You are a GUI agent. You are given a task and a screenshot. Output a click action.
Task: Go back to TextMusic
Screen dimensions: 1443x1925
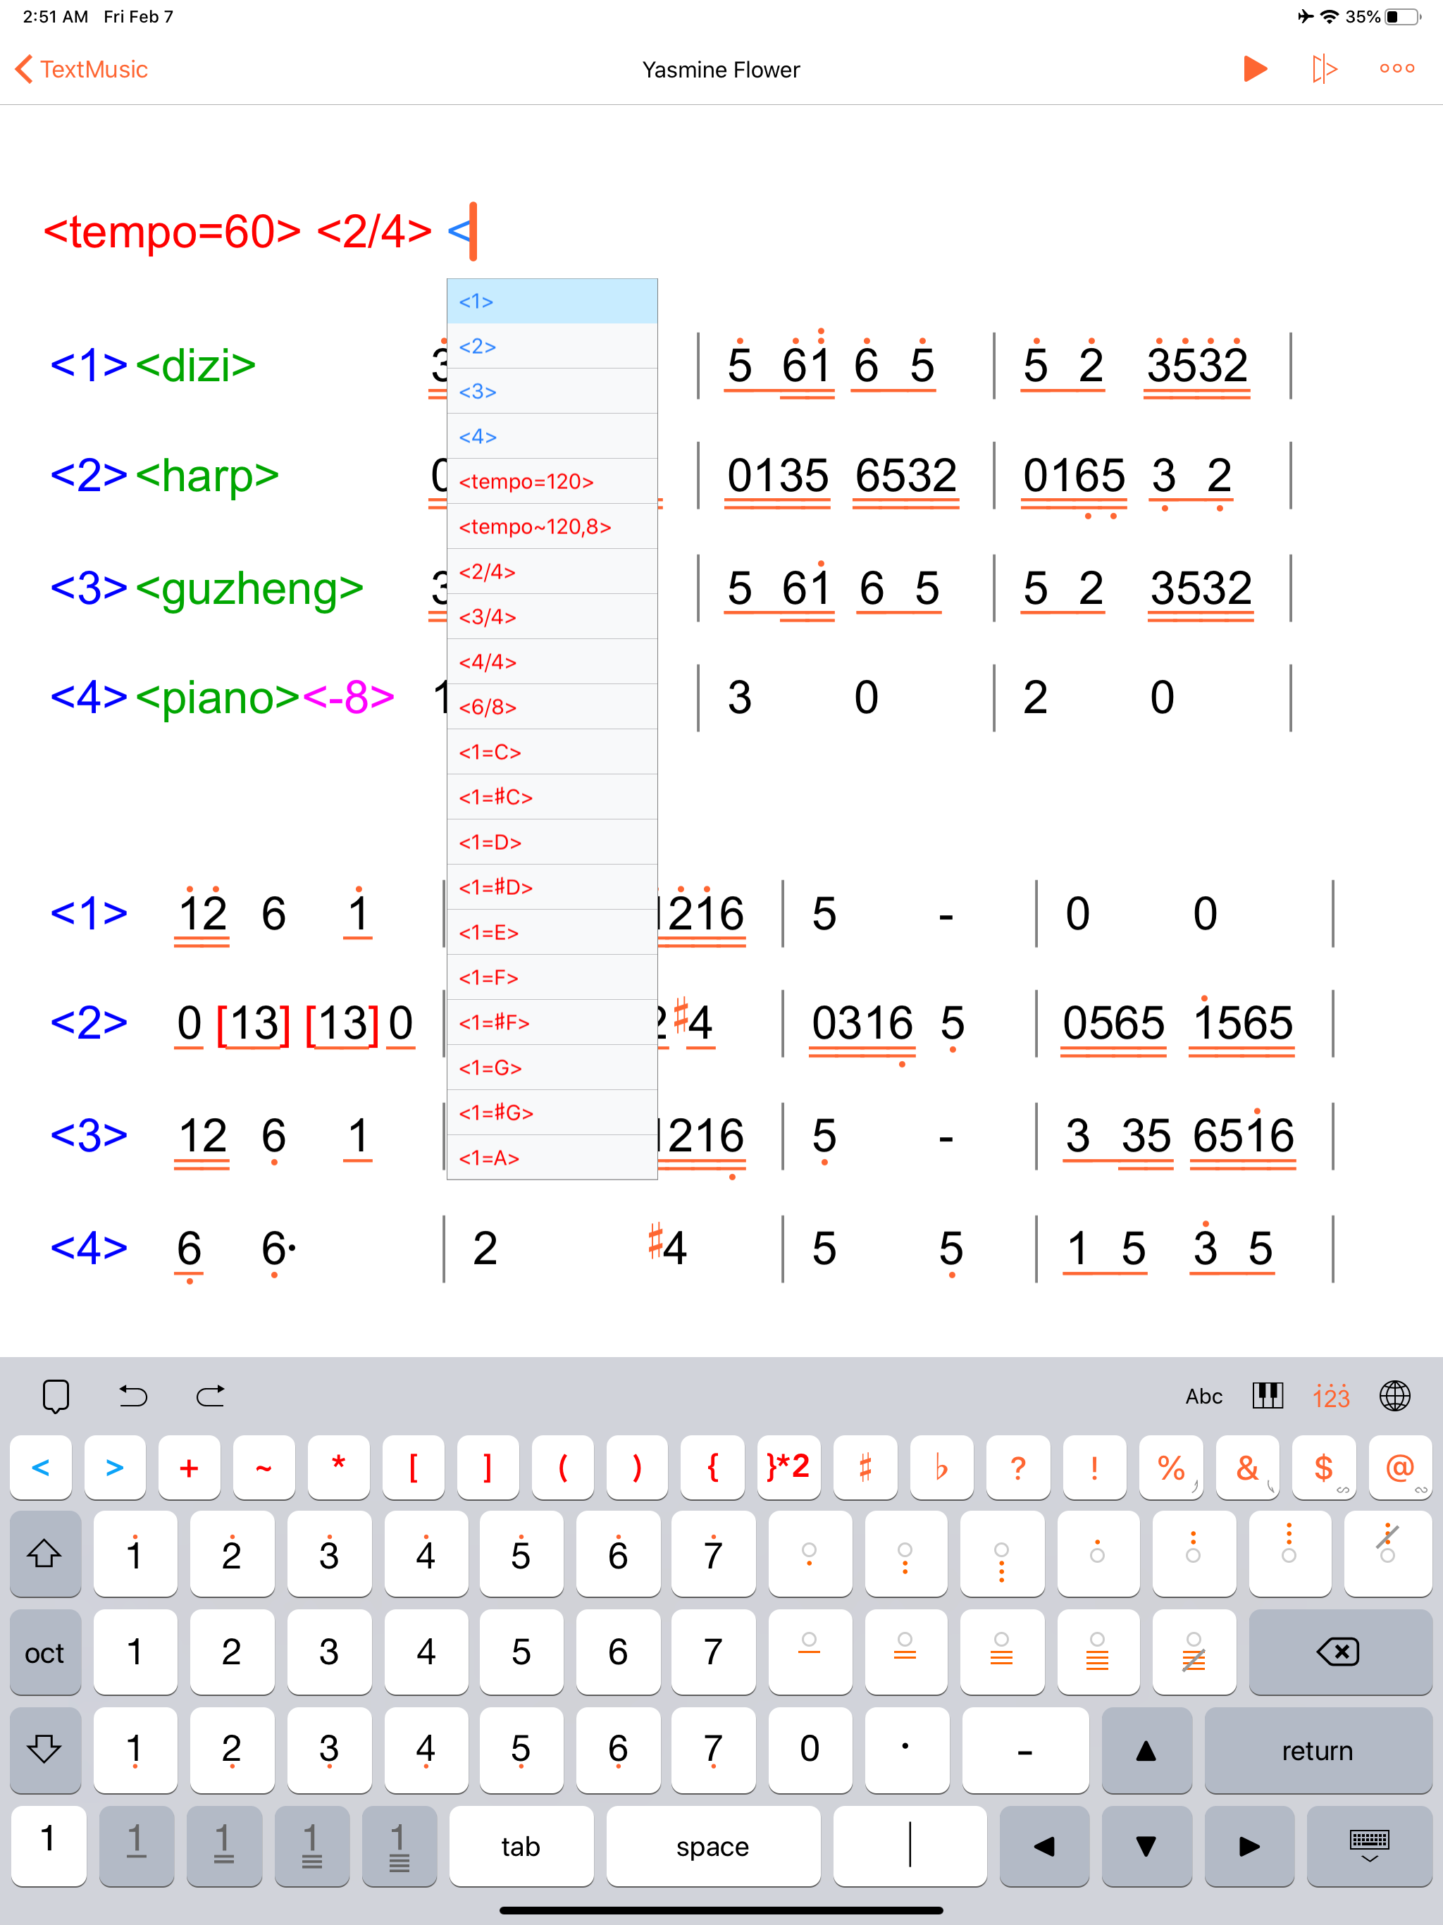pyautogui.click(x=82, y=69)
